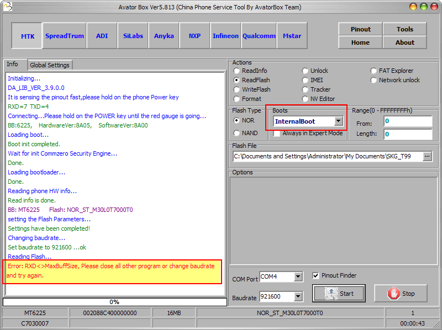Click the Pinout button
Image resolution: width=442 pixels, height=330 pixels.
tap(361, 29)
